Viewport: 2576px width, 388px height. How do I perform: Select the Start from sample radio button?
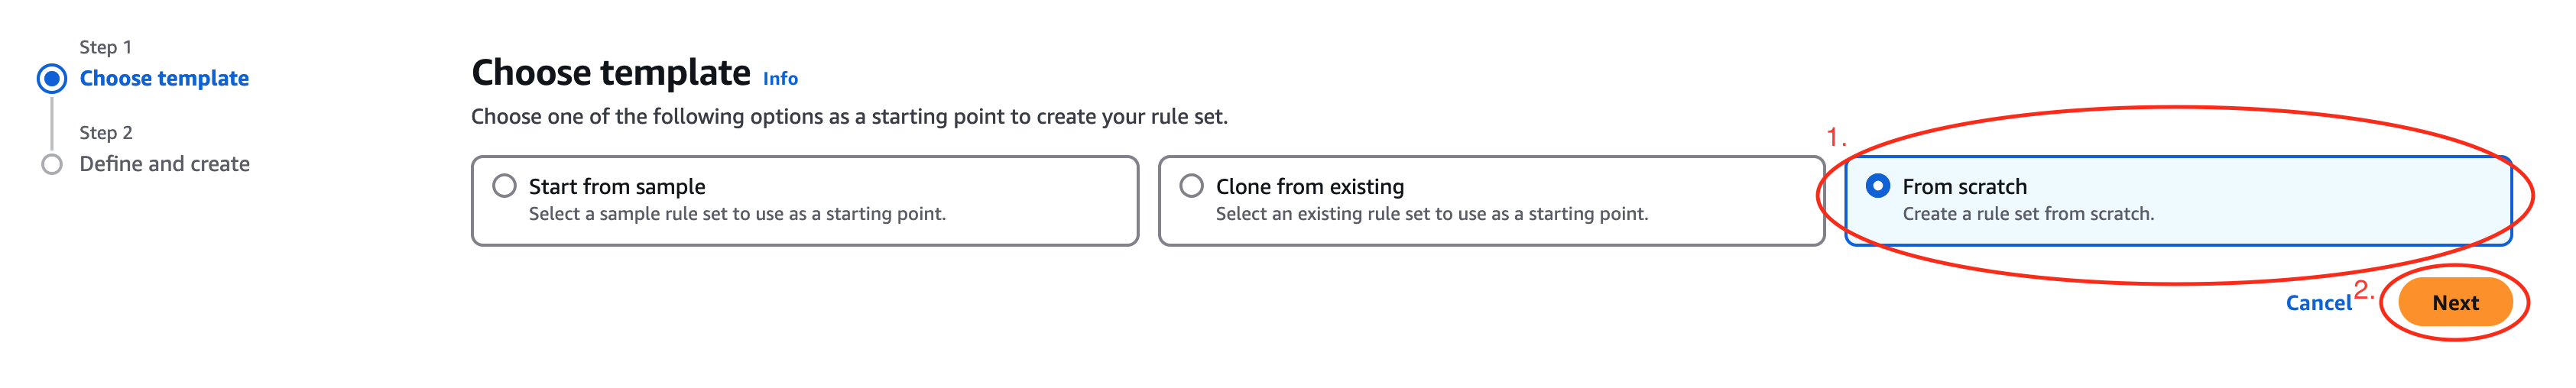coord(504,186)
